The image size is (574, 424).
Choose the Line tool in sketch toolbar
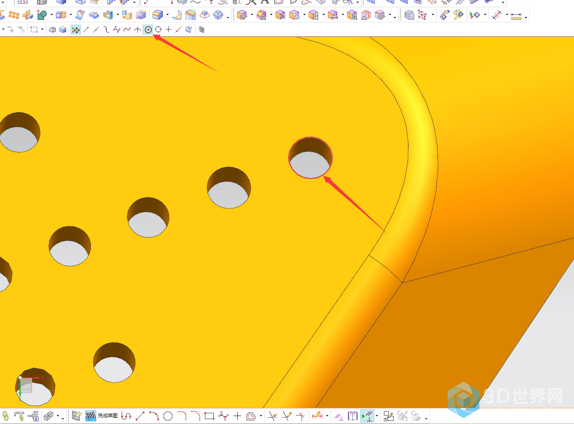[x=140, y=416]
